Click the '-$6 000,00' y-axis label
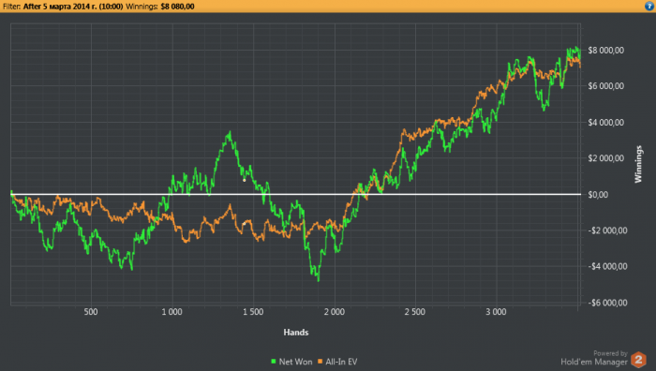This screenshot has height=371, width=656. pos(607,303)
